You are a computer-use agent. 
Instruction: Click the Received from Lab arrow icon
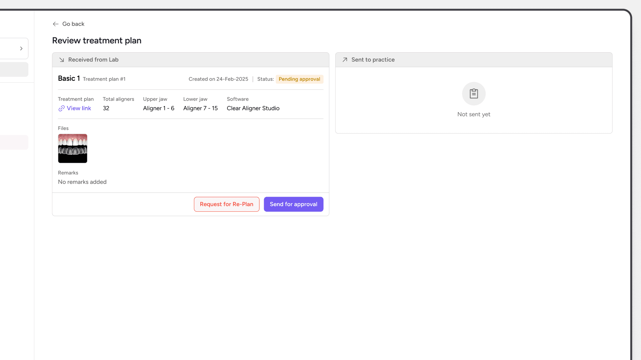[62, 60]
